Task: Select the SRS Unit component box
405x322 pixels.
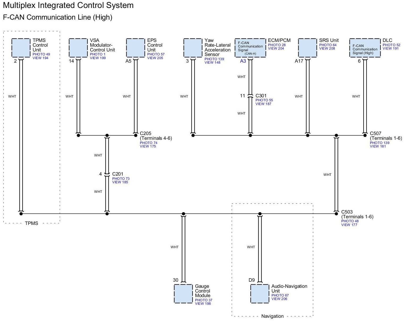Action: coord(308,48)
